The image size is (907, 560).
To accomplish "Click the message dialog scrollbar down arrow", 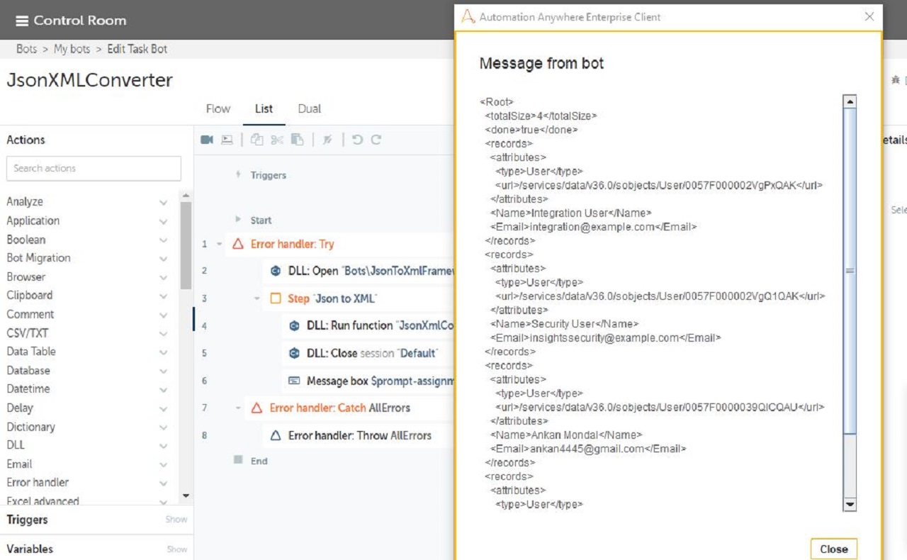I will point(850,505).
